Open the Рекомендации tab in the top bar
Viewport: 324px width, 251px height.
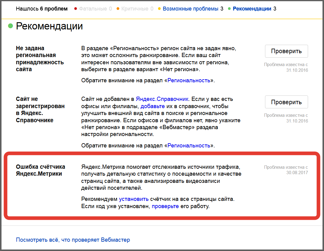[x=252, y=9]
